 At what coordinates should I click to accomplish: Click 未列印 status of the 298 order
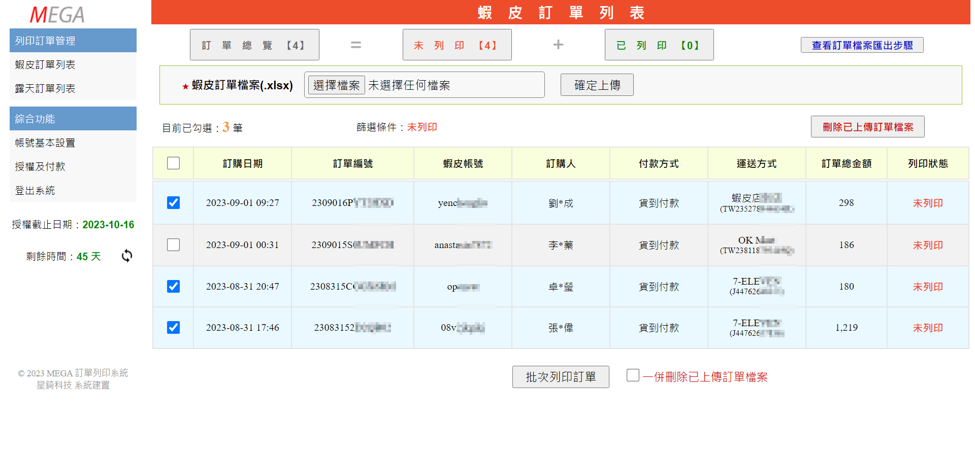(x=928, y=203)
